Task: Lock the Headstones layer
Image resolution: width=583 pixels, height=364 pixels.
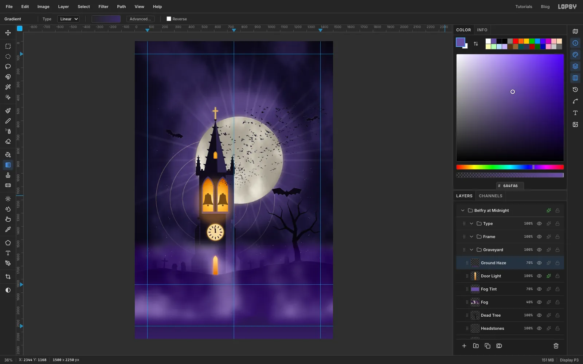Action: coord(557,328)
